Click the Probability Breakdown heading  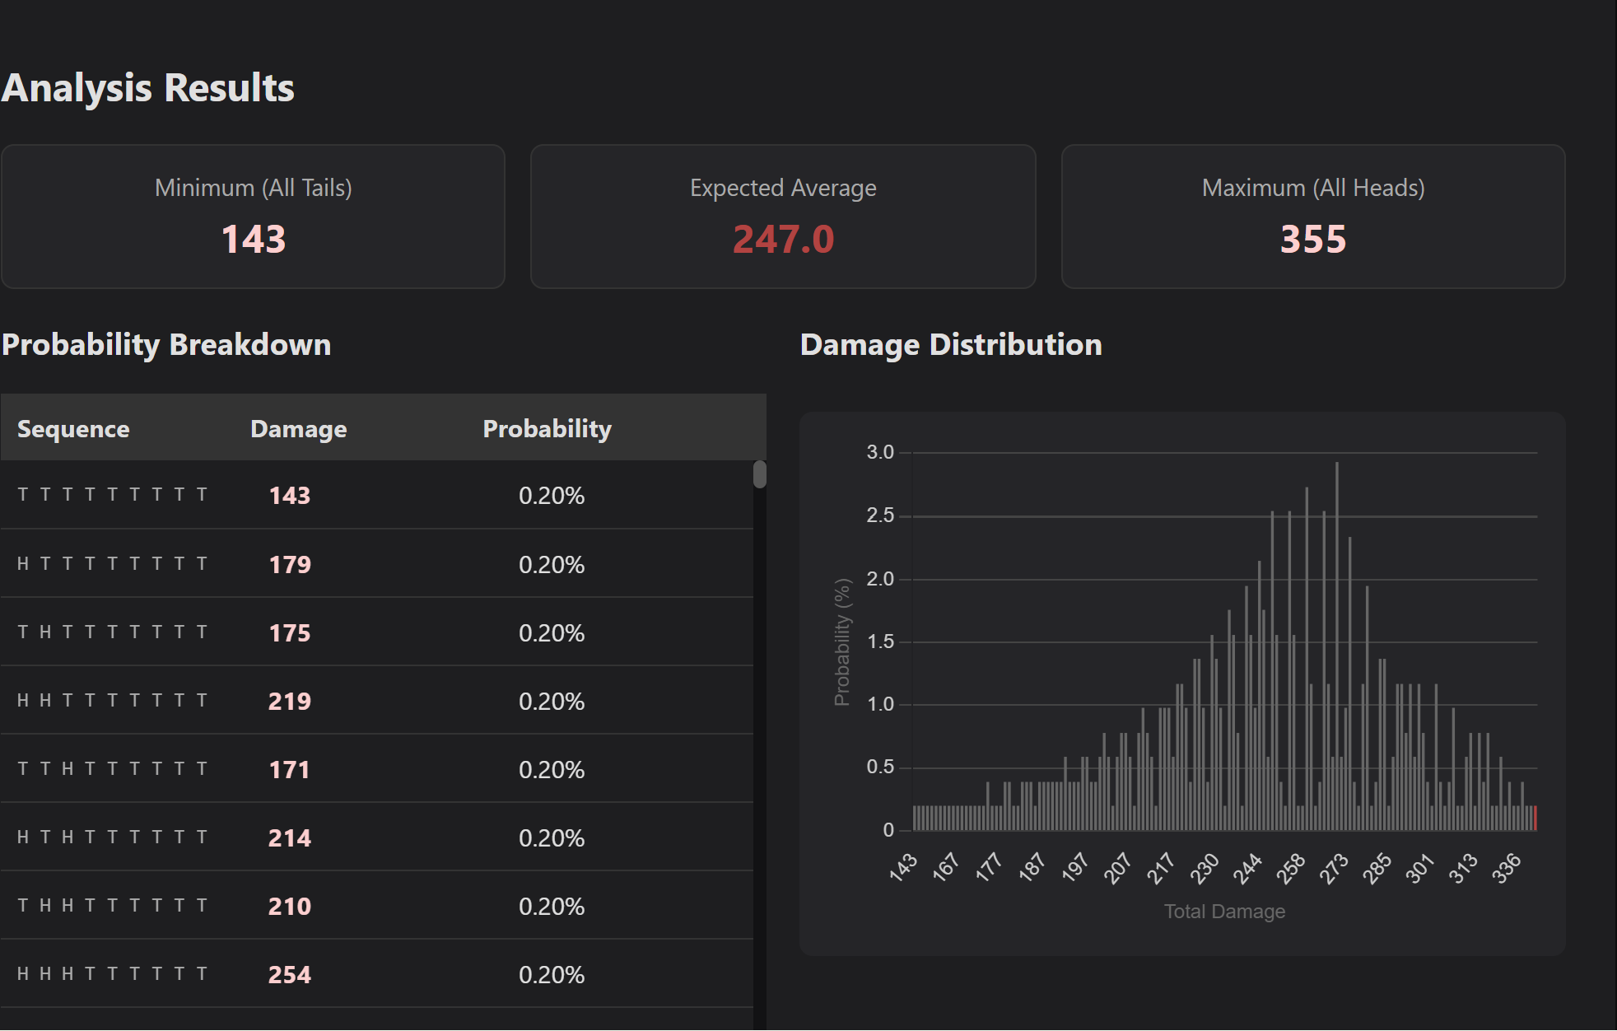pyautogui.click(x=166, y=344)
